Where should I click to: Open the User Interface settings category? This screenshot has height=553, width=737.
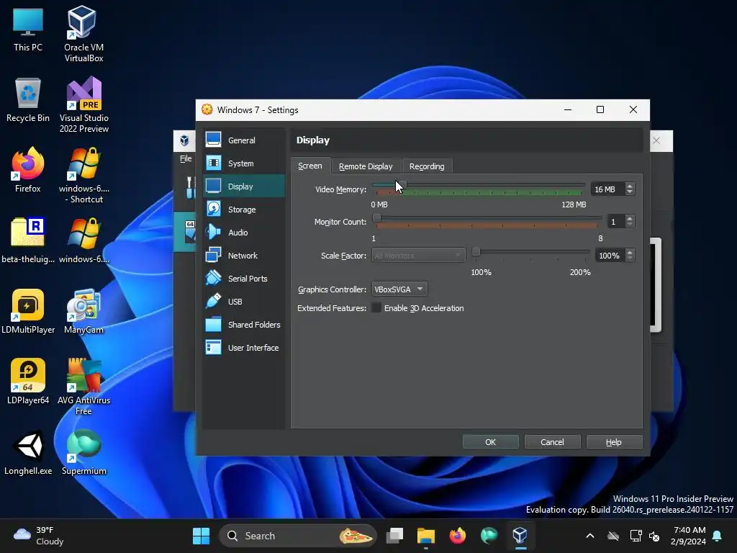click(243, 348)
